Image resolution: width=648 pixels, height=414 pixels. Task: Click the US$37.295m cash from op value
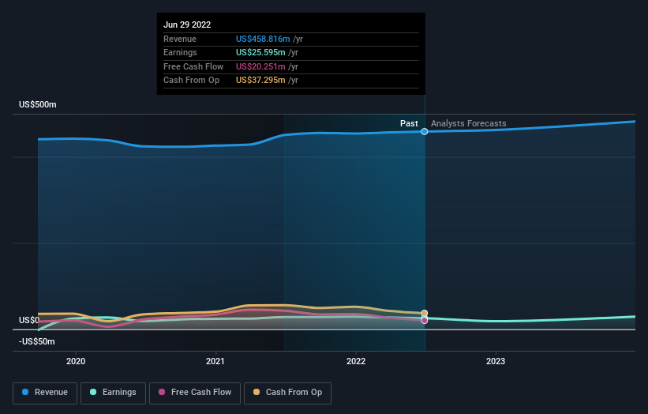[260, 81]
